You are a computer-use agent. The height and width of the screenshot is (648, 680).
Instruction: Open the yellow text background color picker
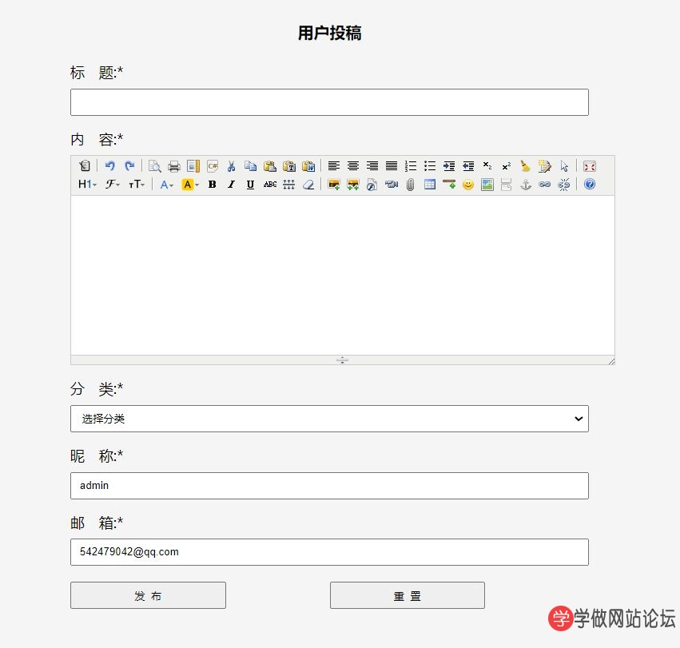tap(190, 185)
